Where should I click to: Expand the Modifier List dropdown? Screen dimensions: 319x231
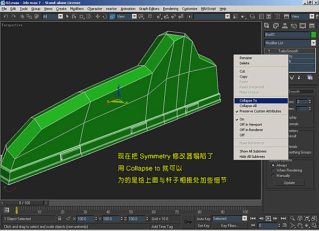313,43
